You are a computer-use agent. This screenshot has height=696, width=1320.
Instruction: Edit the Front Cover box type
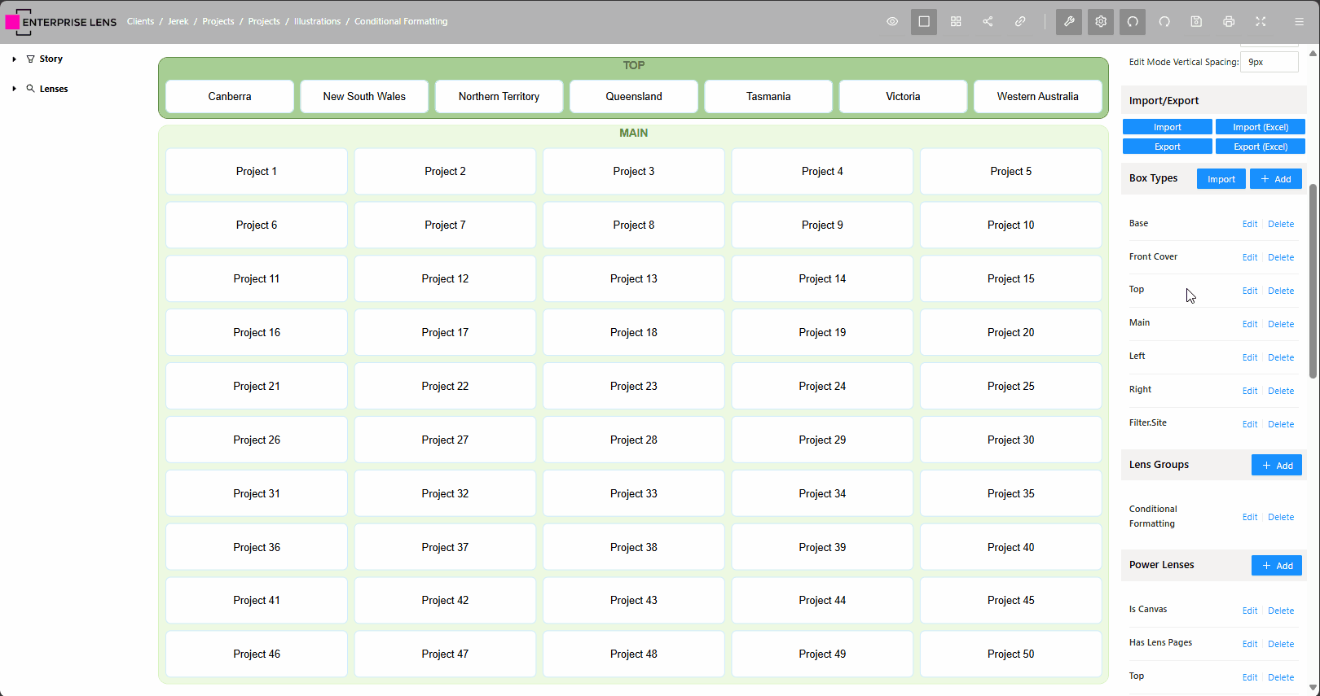(1249, 257)
